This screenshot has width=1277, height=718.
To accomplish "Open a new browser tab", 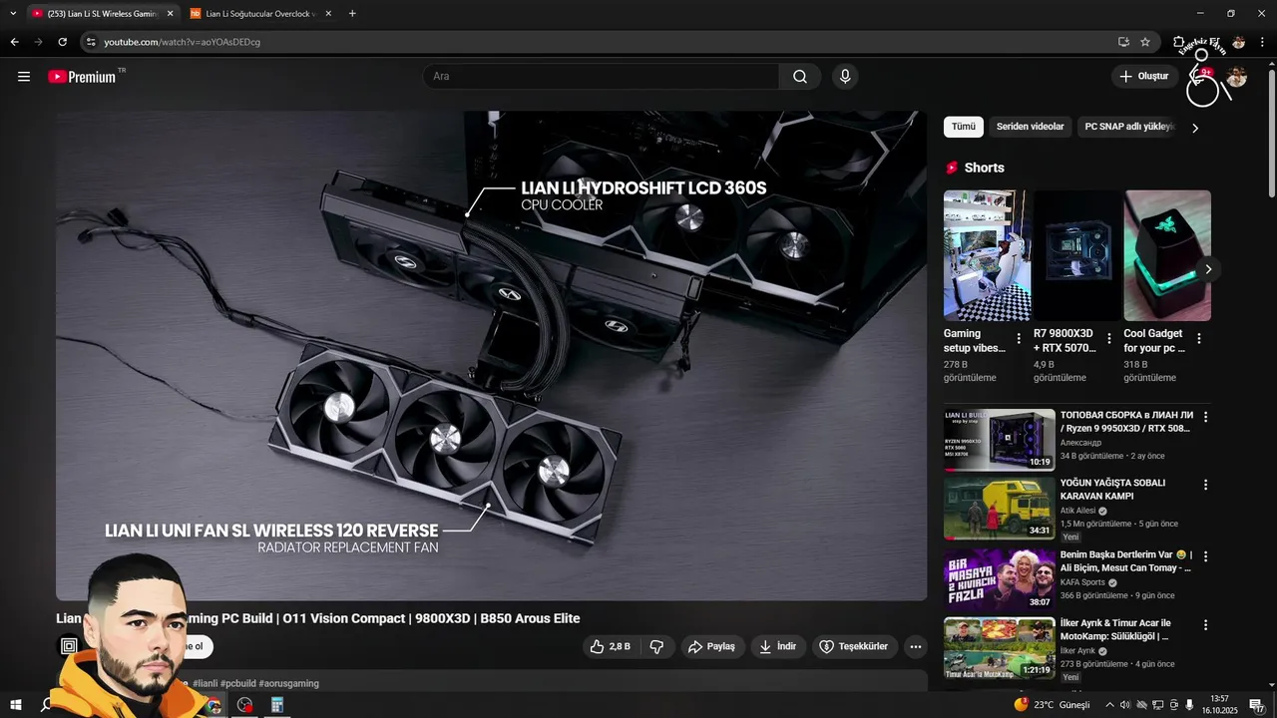I will (x=352, y=14).
